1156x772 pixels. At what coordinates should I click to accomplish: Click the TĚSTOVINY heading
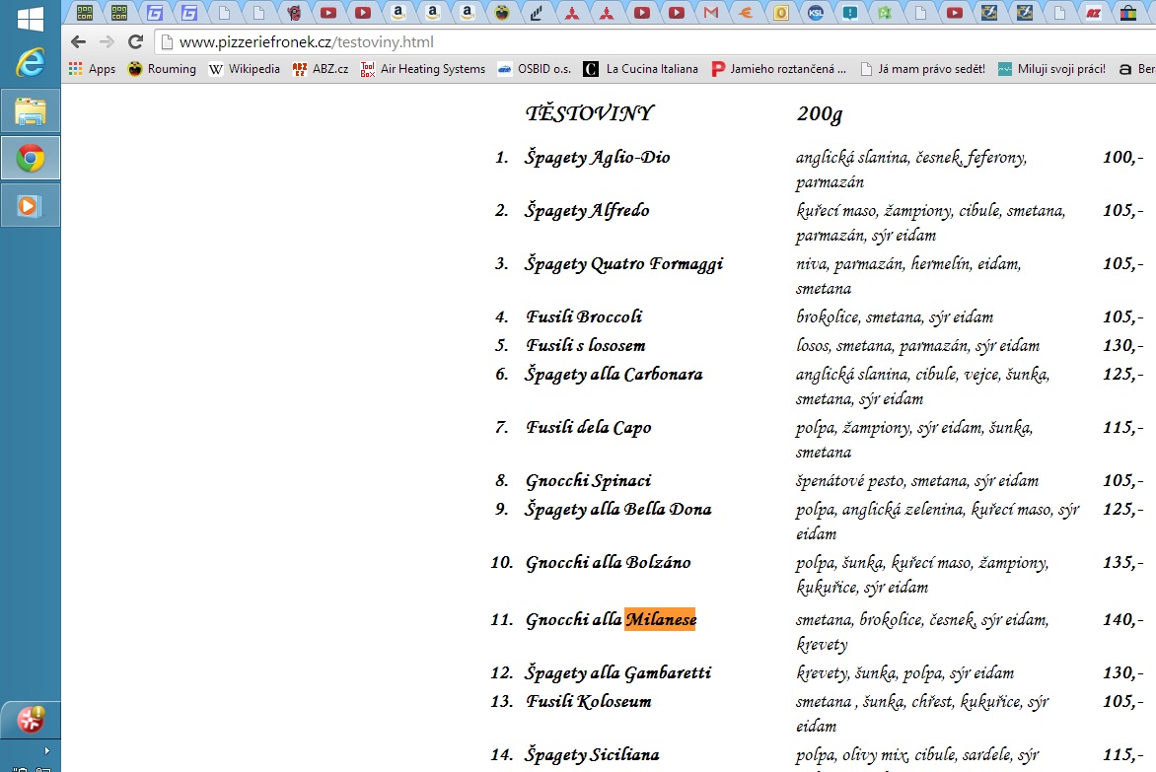pos(589,112)
